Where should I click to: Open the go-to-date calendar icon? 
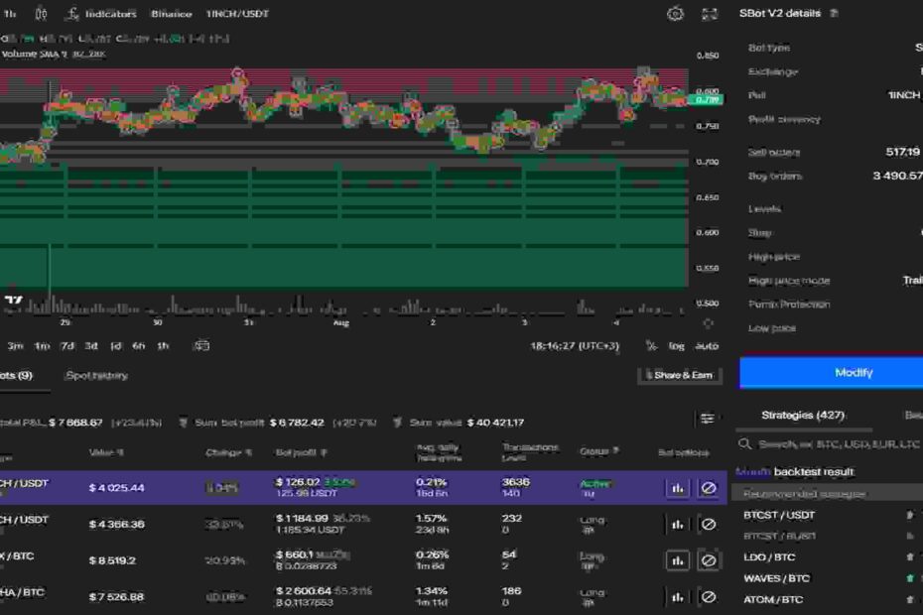(201, 346)
